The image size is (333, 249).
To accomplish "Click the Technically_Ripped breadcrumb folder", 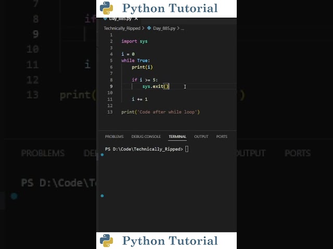I will coord(122,28).
